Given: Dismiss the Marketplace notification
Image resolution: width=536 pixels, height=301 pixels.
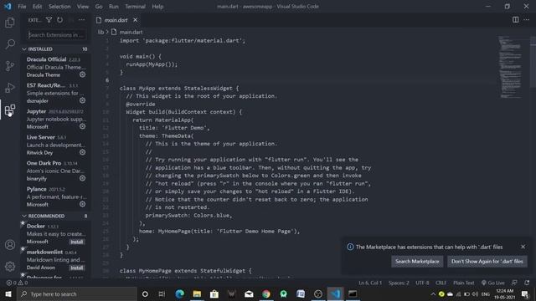Looking at the screenshot, I should pyautogui.click(x=523, y=247).
